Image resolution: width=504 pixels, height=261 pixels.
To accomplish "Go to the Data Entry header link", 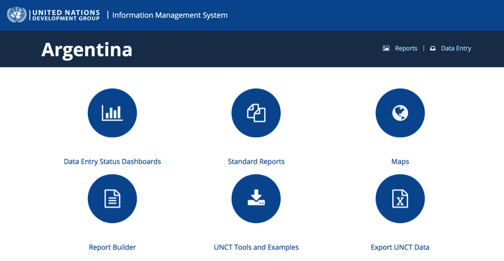I will pos(456,48).
